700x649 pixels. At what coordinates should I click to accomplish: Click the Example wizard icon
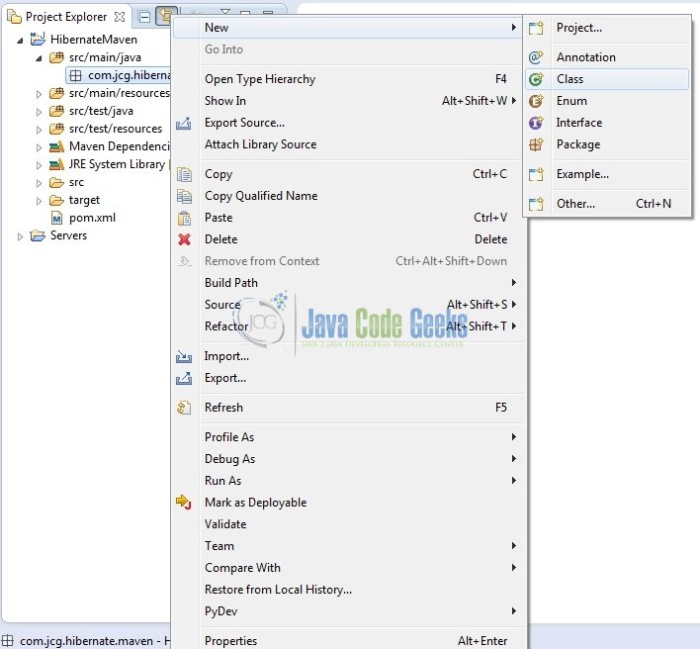click(536, 174)
